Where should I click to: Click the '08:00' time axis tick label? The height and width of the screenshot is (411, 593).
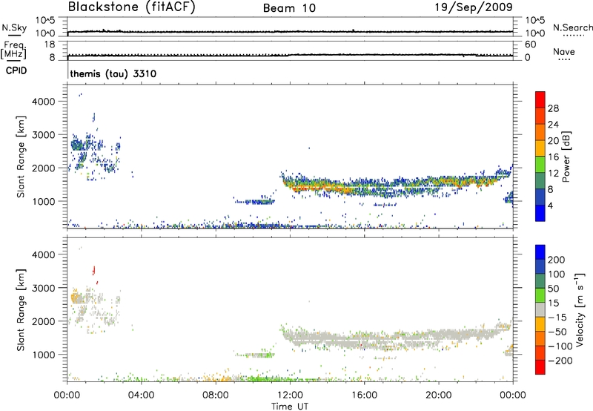(216, 395)
